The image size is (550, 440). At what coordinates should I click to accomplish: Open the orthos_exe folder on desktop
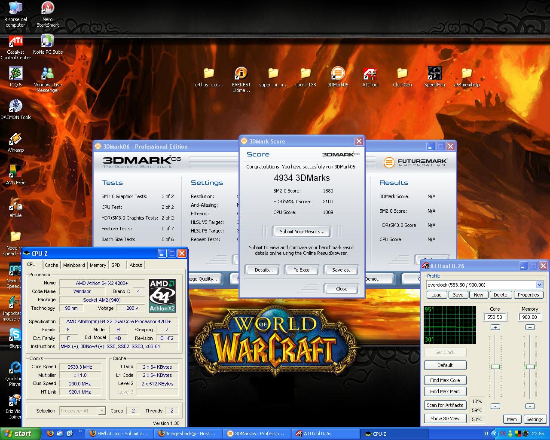tap(209, 77)
